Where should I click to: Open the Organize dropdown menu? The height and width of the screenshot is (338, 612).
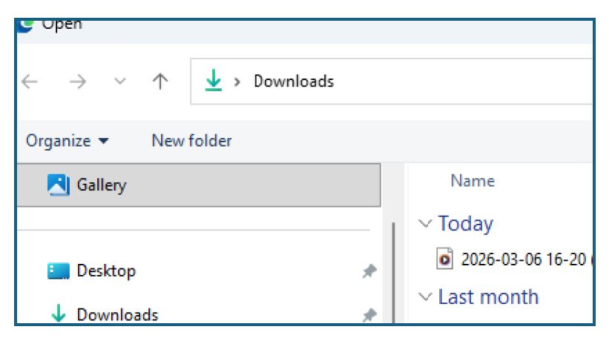click(67, 141)
